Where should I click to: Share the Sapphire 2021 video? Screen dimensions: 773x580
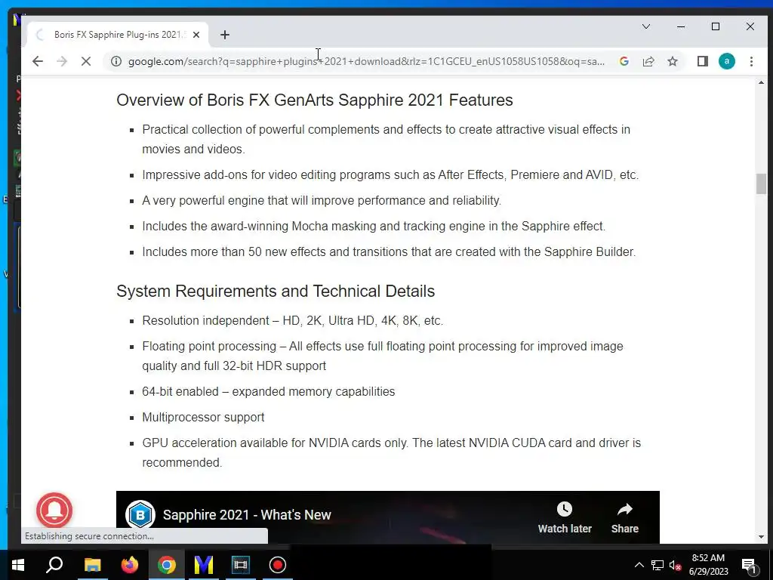[x=624, y=518]
